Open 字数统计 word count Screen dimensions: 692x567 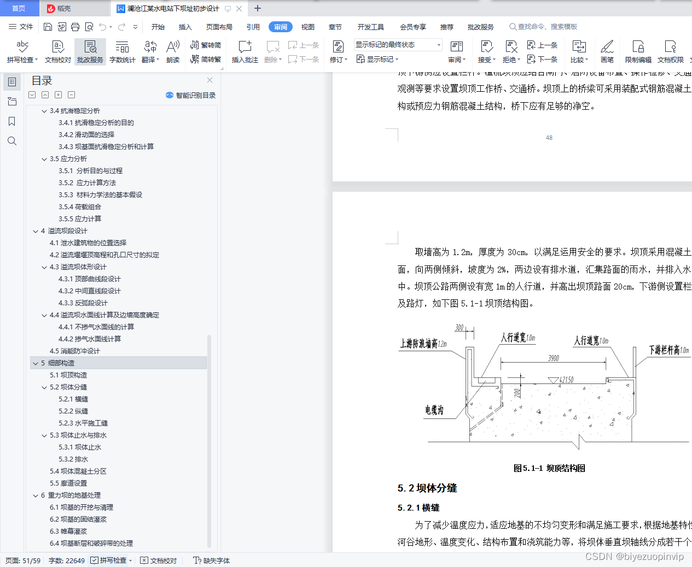[122, 52]
